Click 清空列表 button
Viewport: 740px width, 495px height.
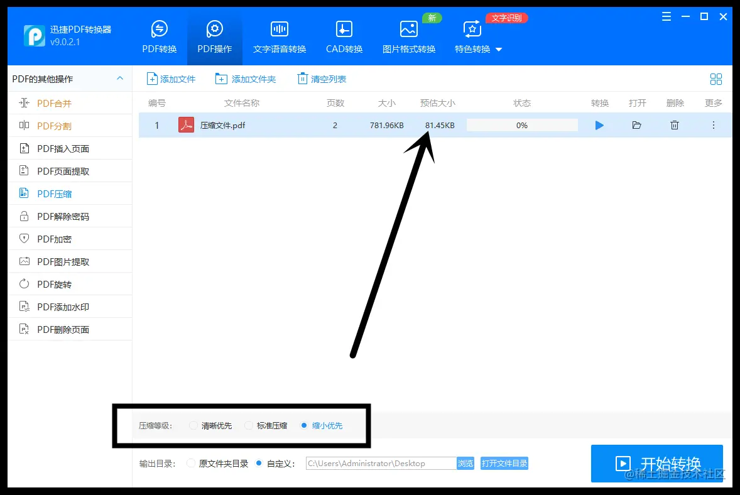[x=322, y=79]
